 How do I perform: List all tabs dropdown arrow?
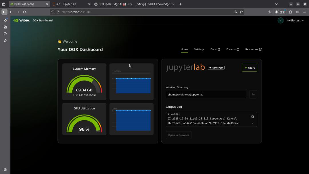(x=276, y=4)
